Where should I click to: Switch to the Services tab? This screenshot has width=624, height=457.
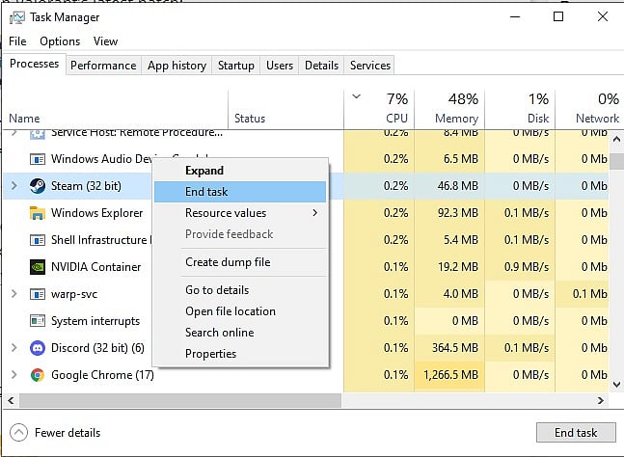tap(370, 66)
